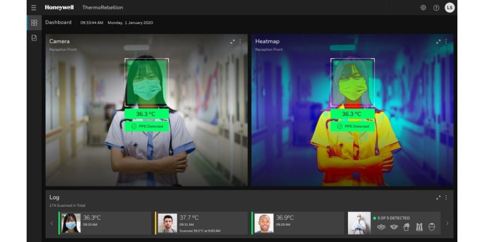Click the goggles PPE icon
The height and width of the screenshot is (242, 484).
tap(381, 227)
